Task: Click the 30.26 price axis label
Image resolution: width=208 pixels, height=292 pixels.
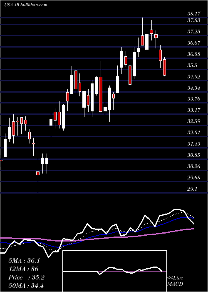Action: coord(194,166)
